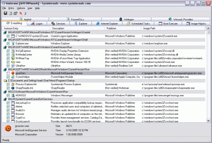
Task: Click the large gcasserv.exe details icon
Action: [8, 129]
